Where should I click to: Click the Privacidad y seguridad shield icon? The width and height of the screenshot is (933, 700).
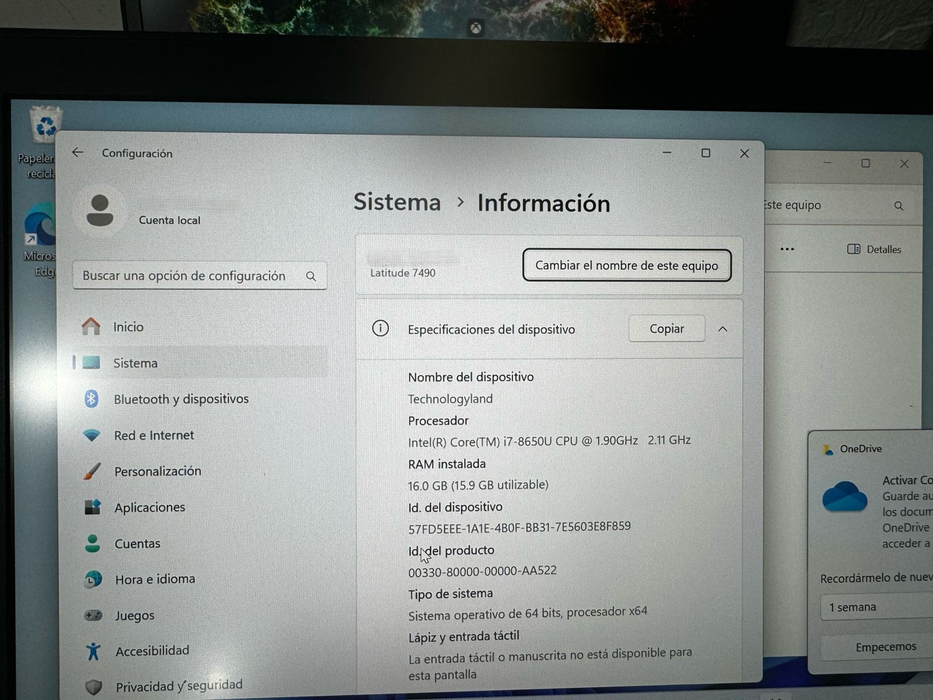pyautogui.click(x=94, y=687)
